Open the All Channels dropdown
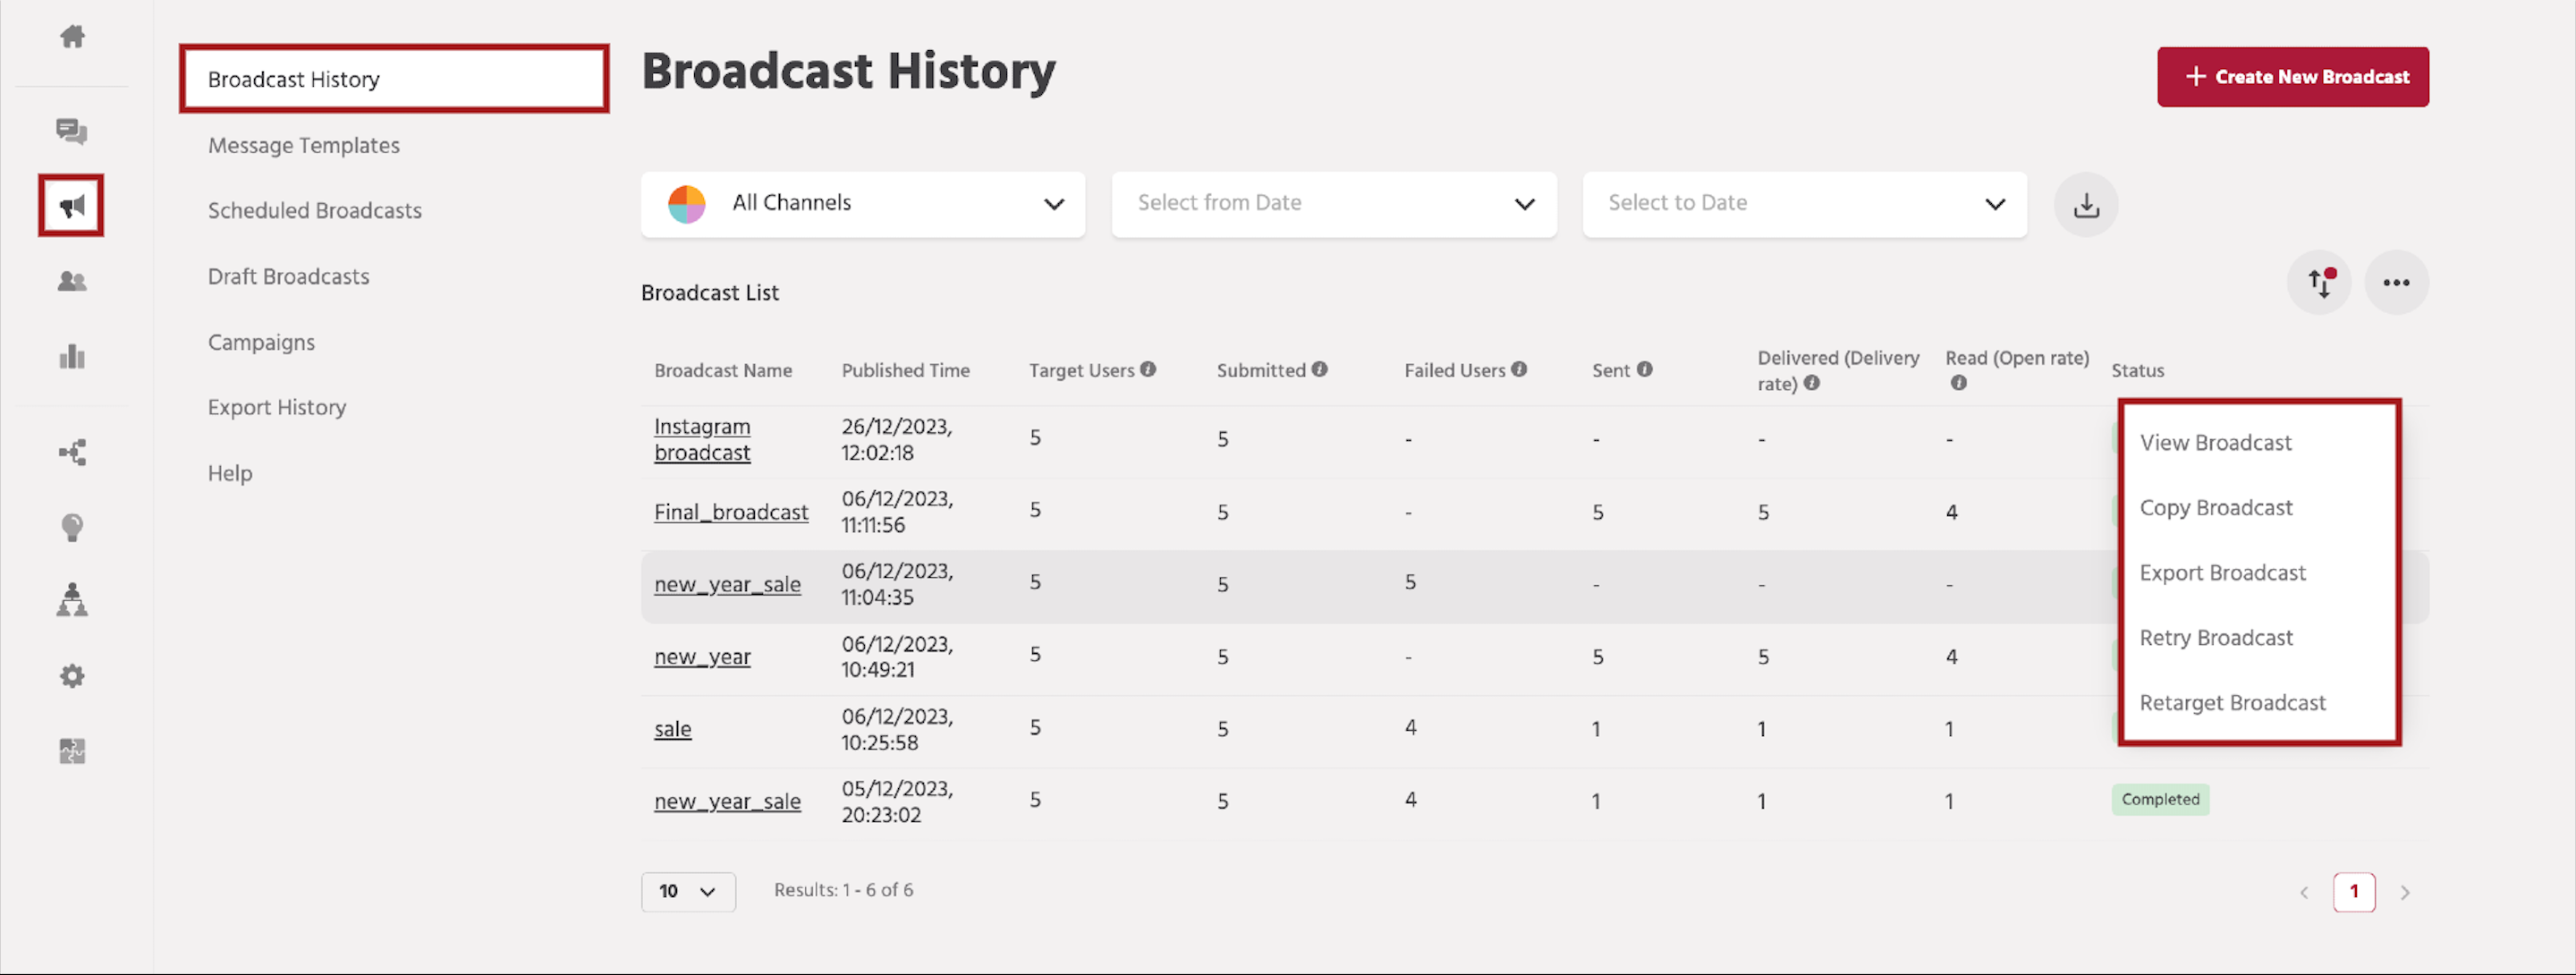This screenshot has width=2576, height=975. tap(862, 203)
